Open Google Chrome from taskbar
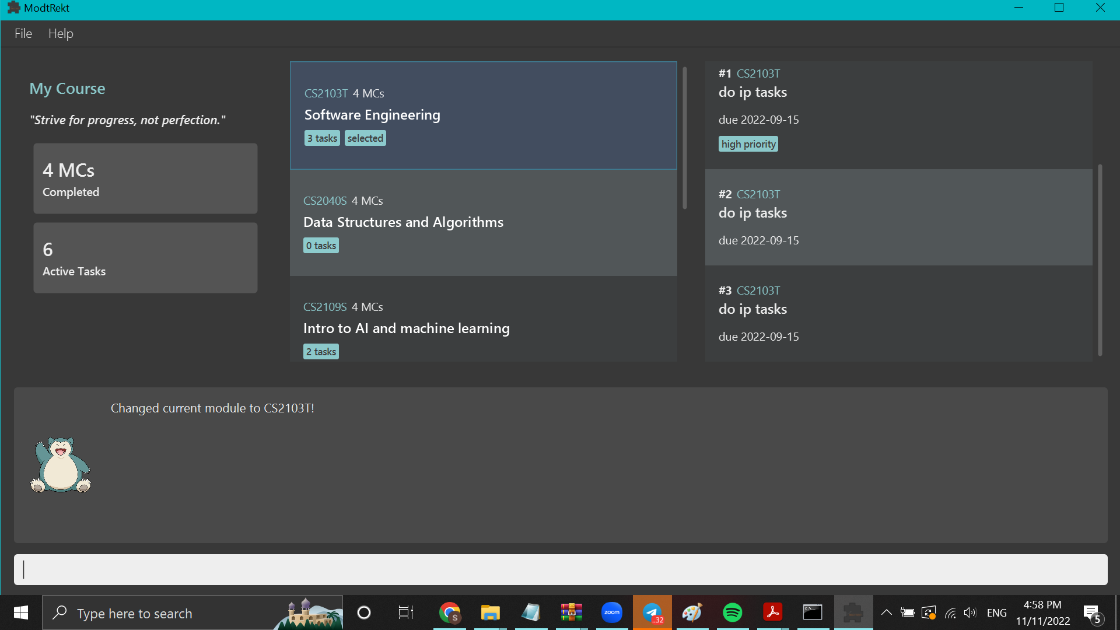The height and width of the screenshot is (630, 1120). [450, 612]
